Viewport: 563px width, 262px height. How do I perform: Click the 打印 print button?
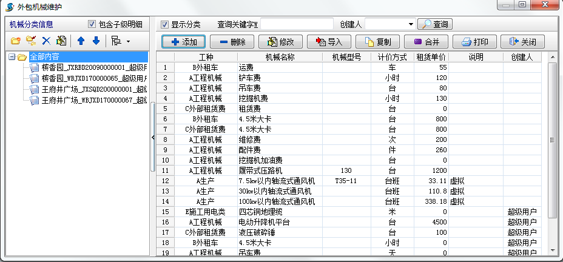475,42
